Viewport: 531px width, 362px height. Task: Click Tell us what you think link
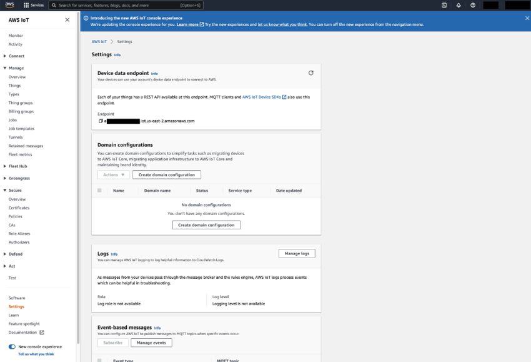coord(36,354)
